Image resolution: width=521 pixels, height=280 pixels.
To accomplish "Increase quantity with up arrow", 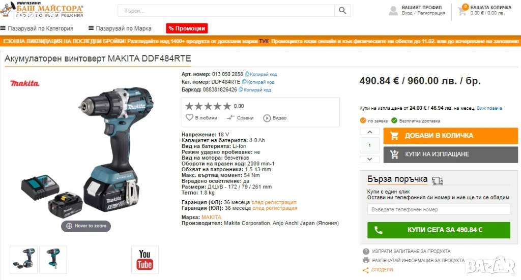I will 369,132.
